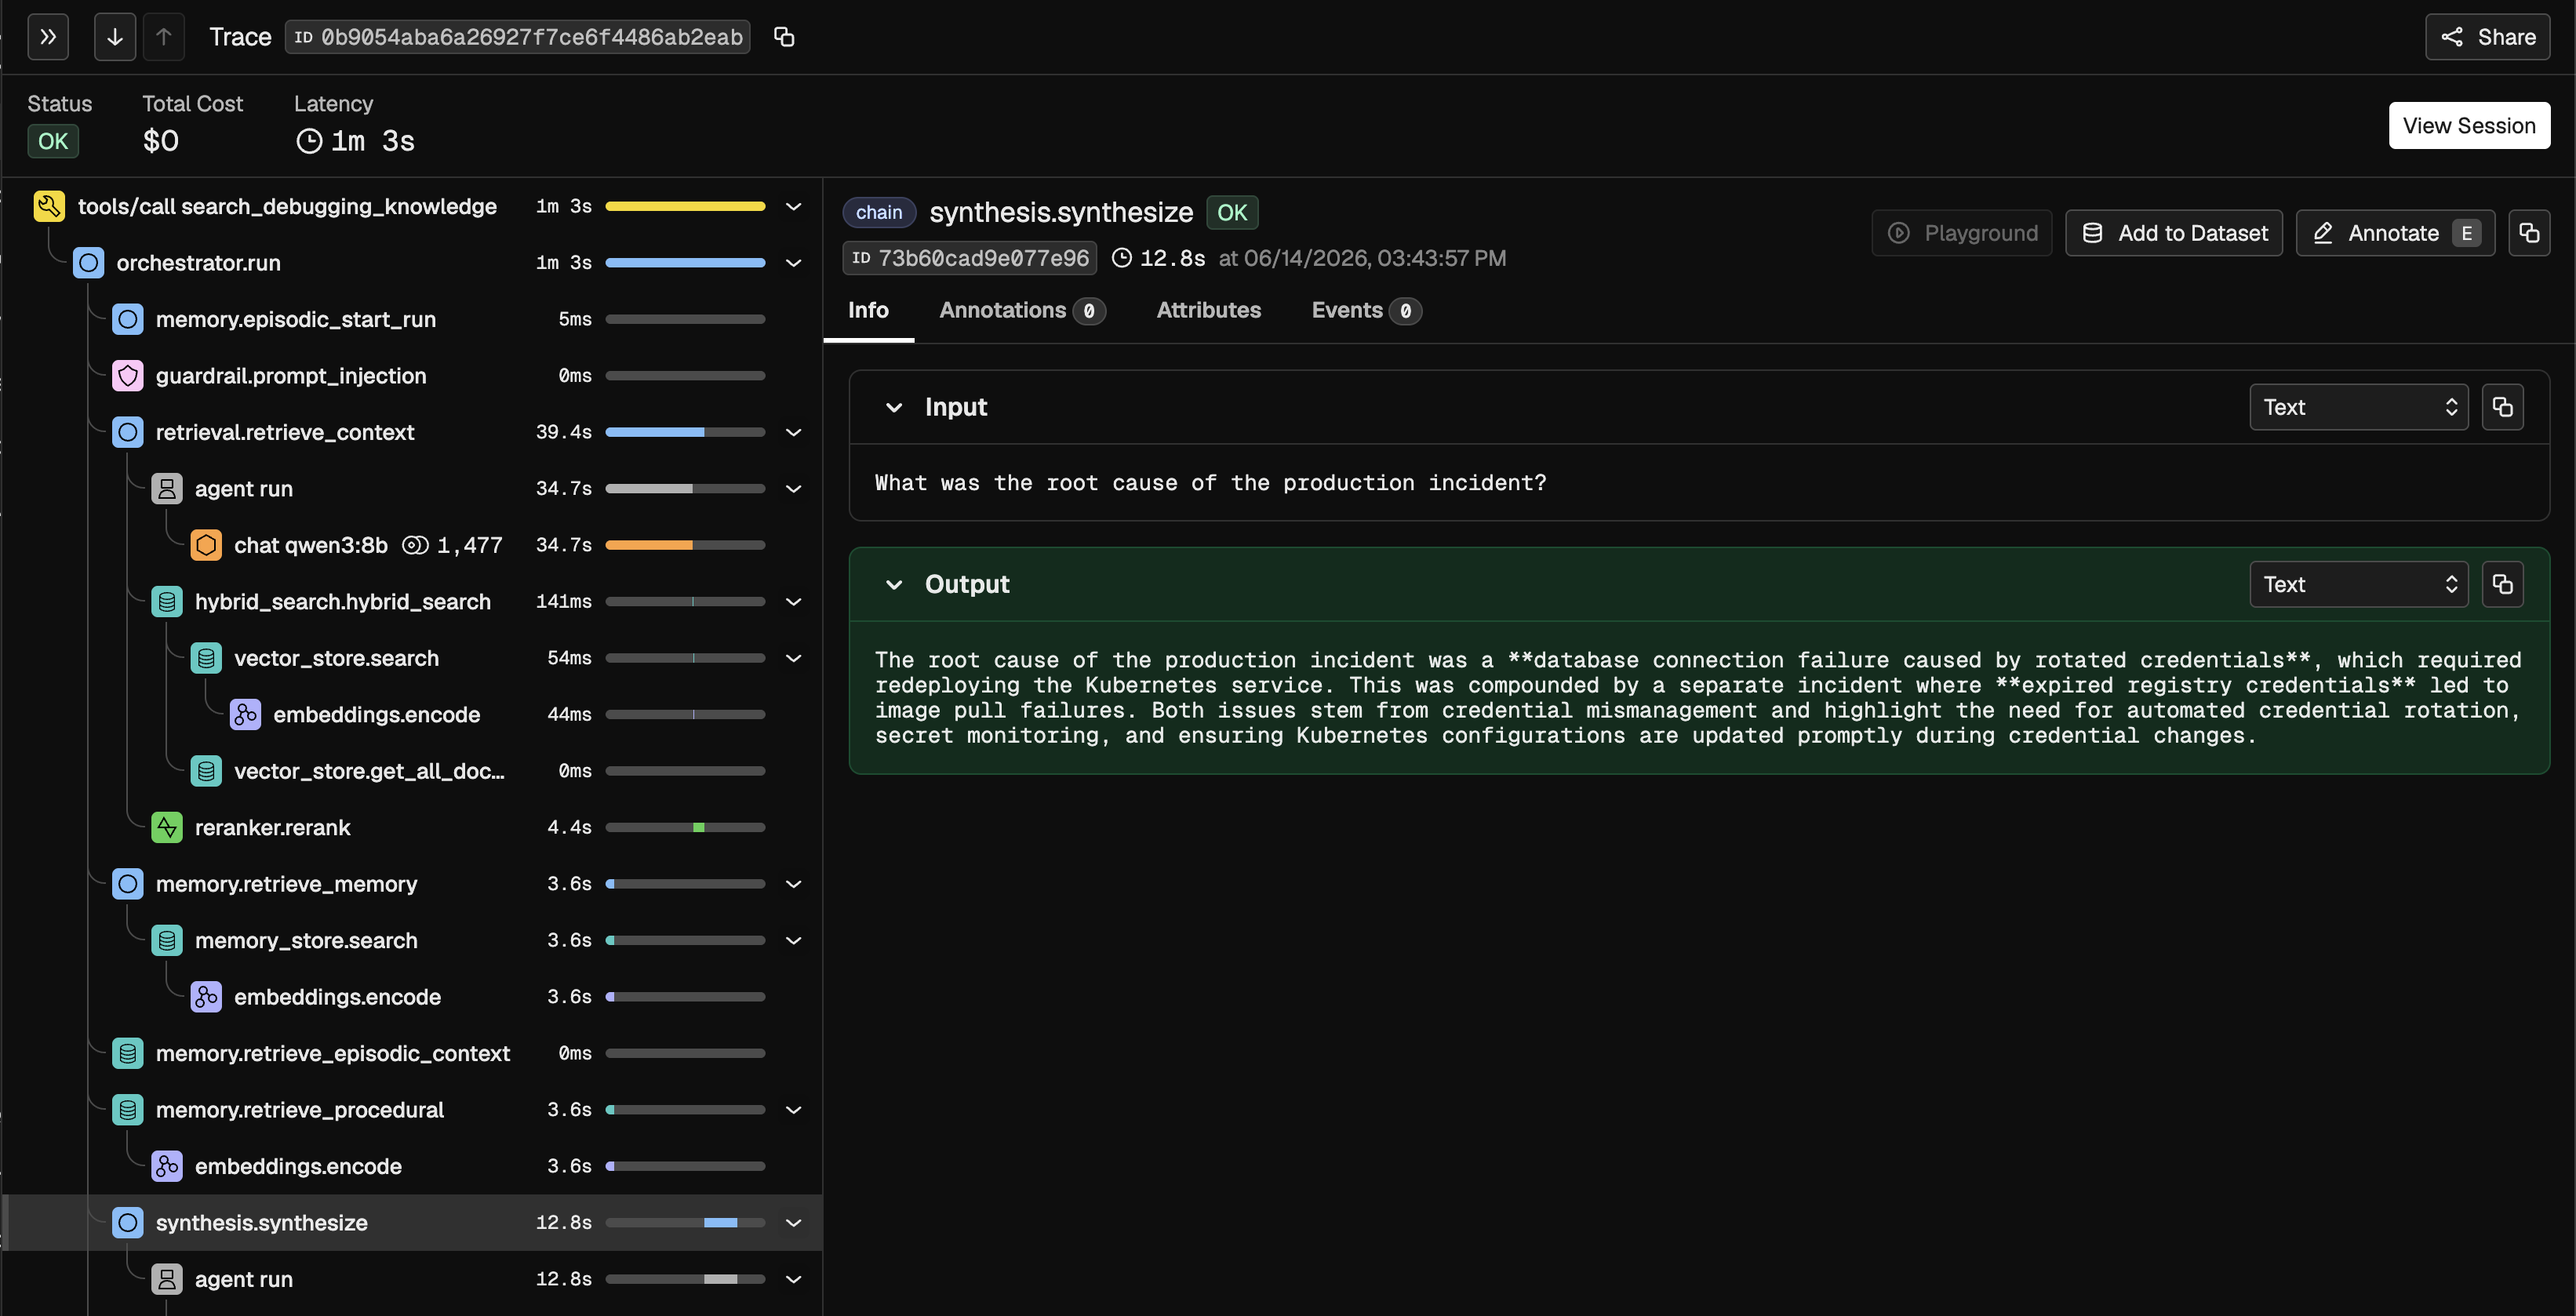Collapse the memory.retrieve_procedural row
Screen dimensions: 2576x1316
click(x=793, y=1110)
